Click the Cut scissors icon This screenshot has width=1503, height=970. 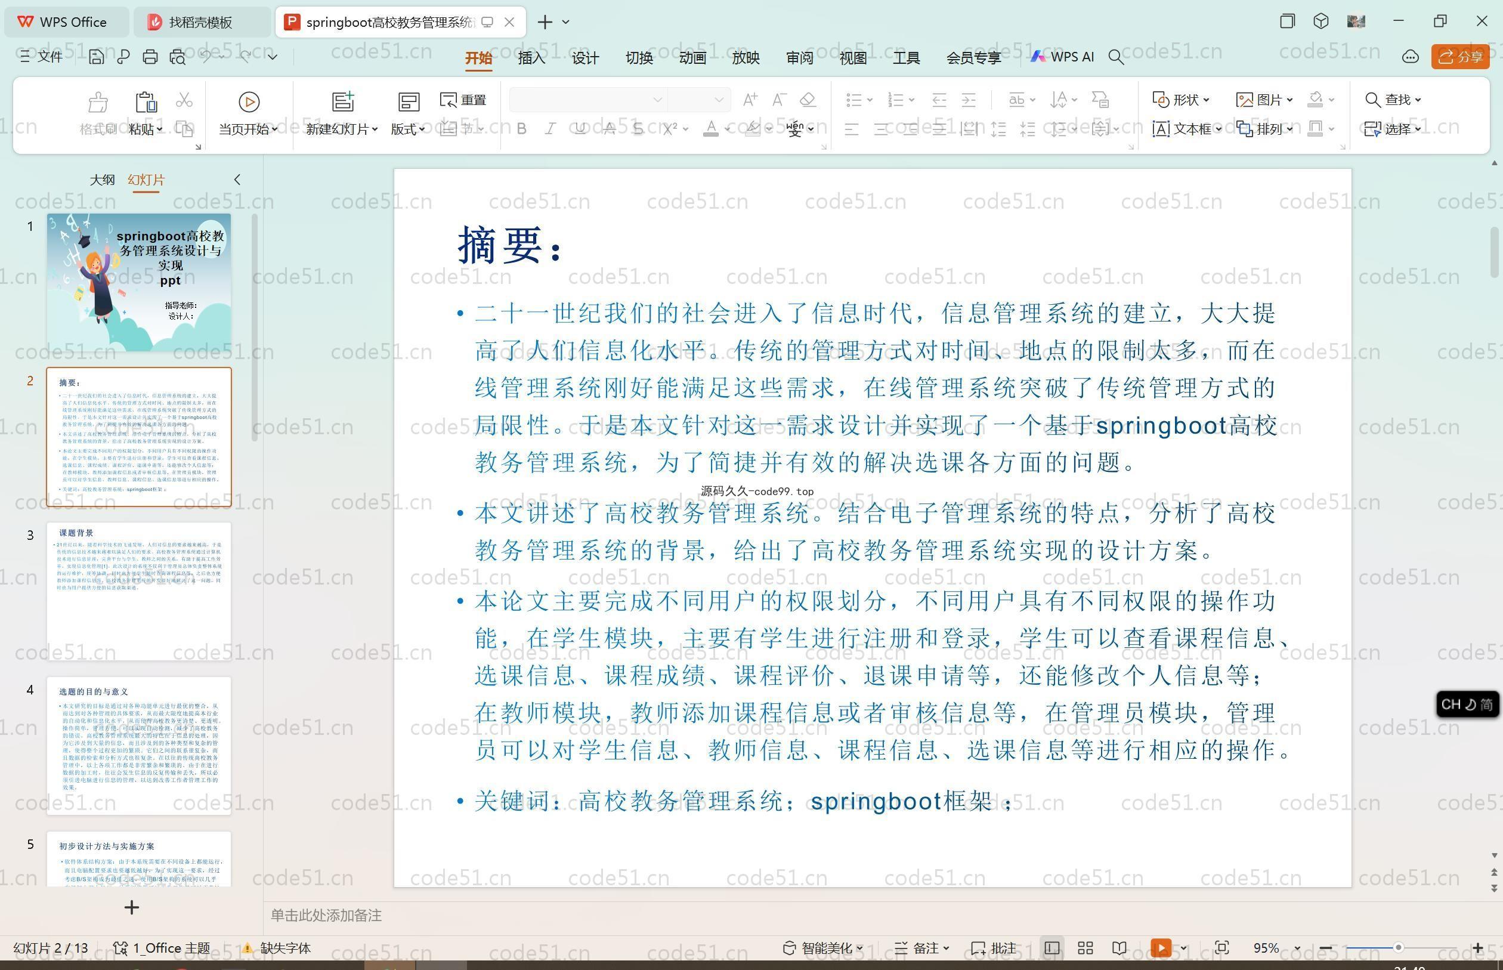184,100
